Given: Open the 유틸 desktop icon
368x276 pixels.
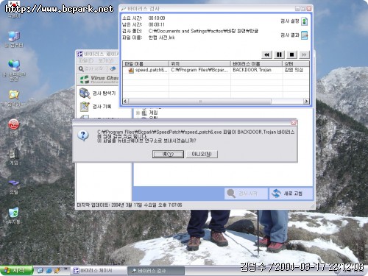Looking at the screenshot, I should pos(14,187).
